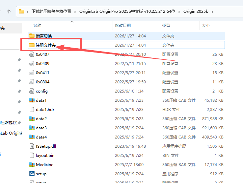Select the file name ISSetup.dll
The image size is (243, 192).
pyautogui.click(x=46, y=146)
